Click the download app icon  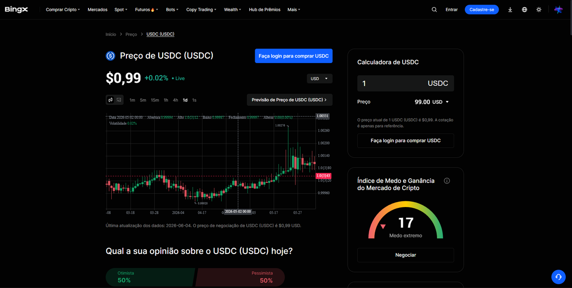coord(510,9)
